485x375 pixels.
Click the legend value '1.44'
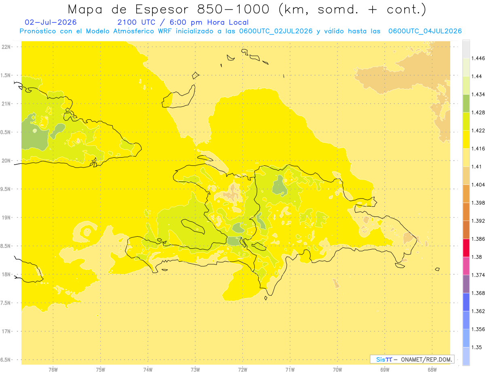coord(477,76)
